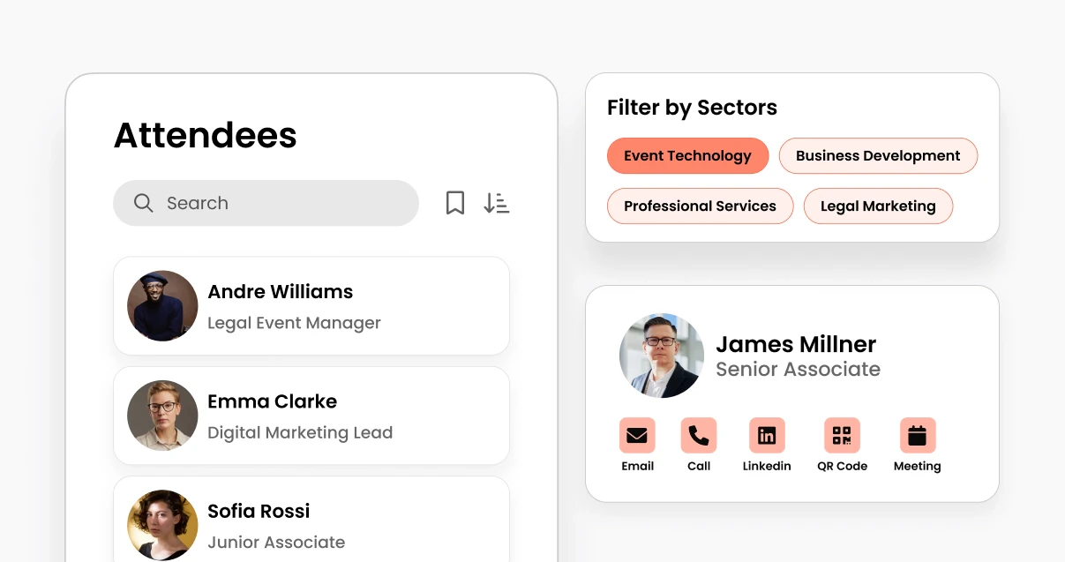Click the bookmark icon near the search bar
The width and height of the screenshot is (1065, 562).
tap(455, 203)
